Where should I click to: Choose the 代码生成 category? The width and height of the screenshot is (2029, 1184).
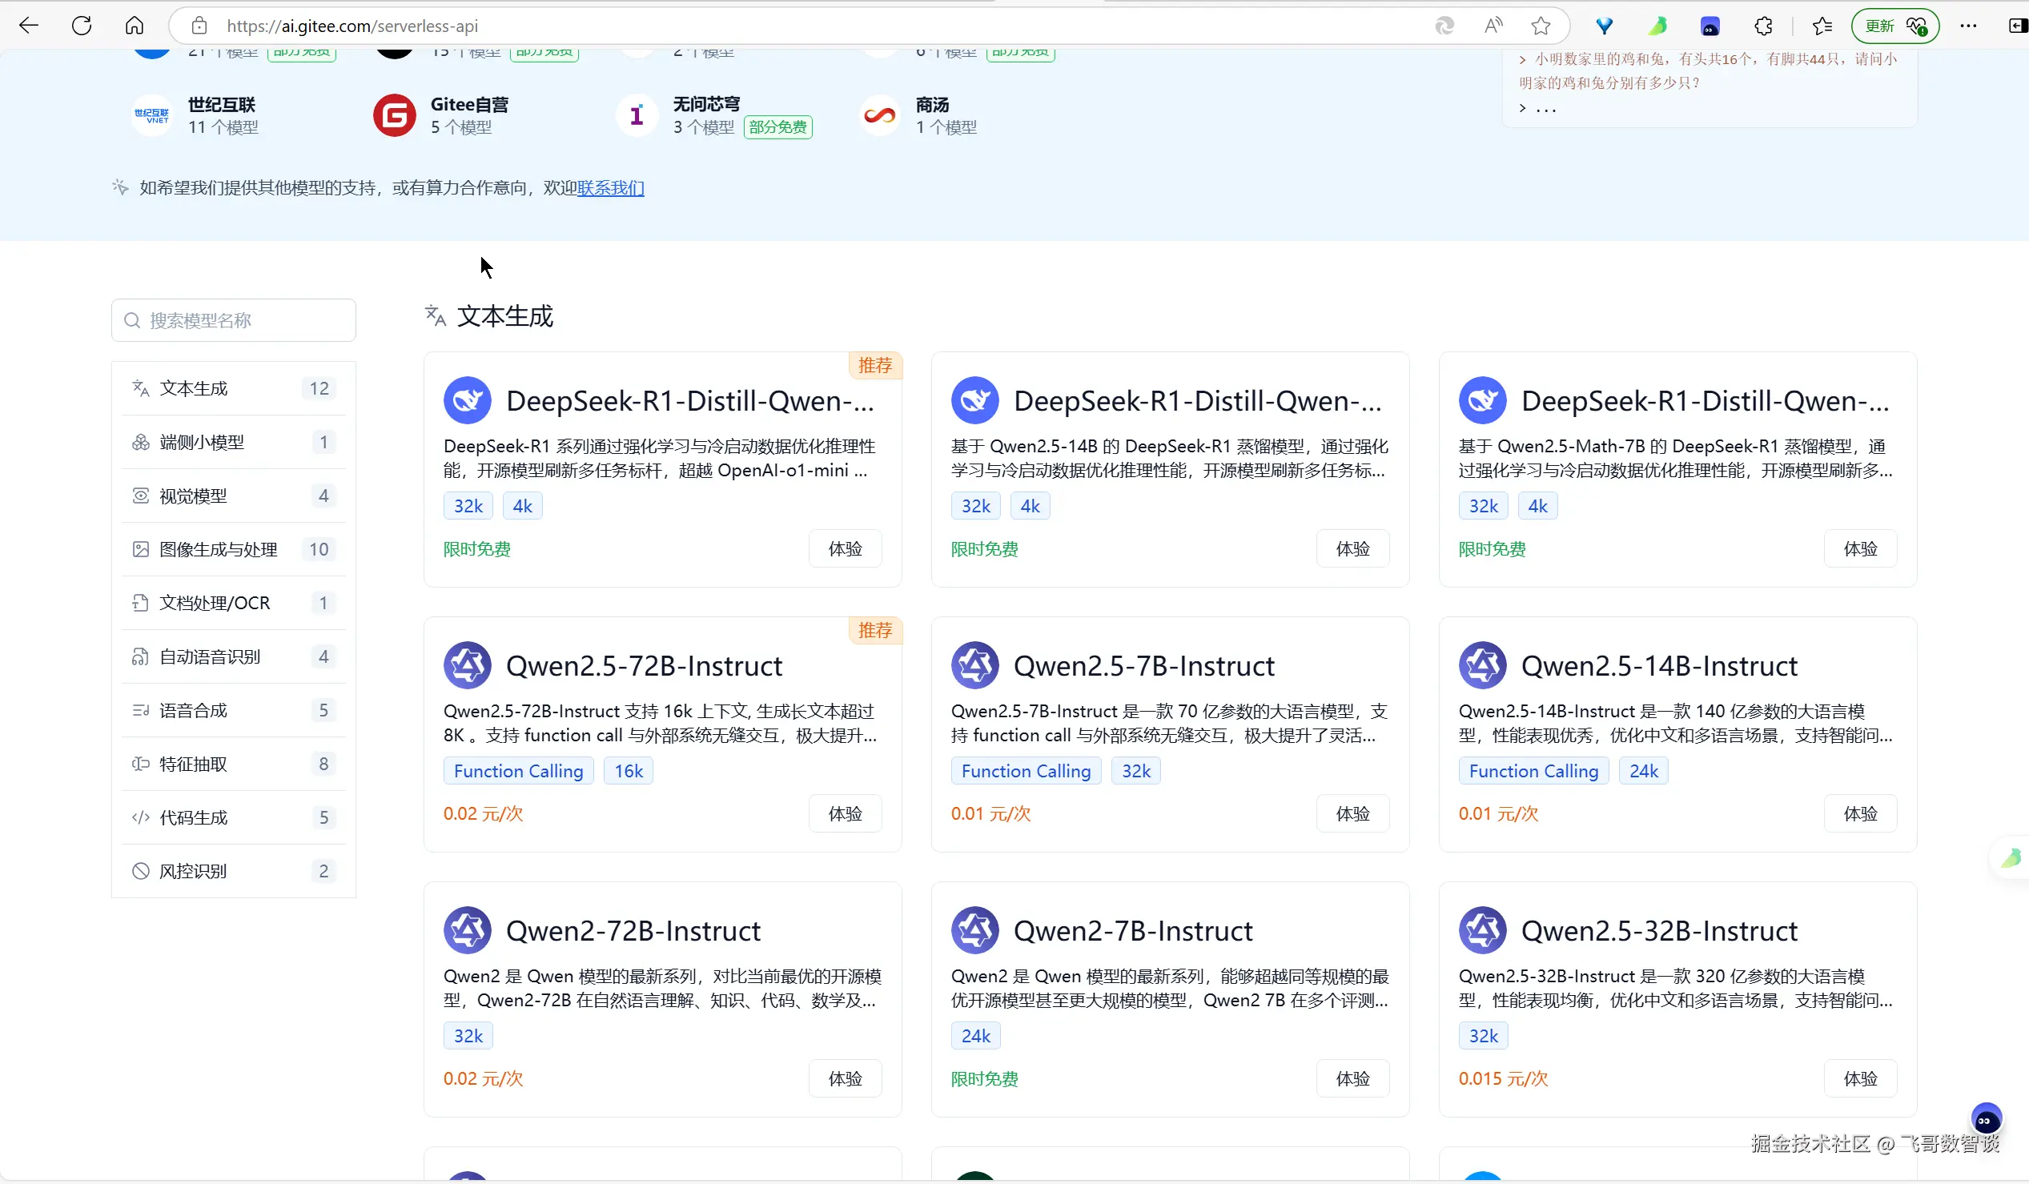[234, 818]
